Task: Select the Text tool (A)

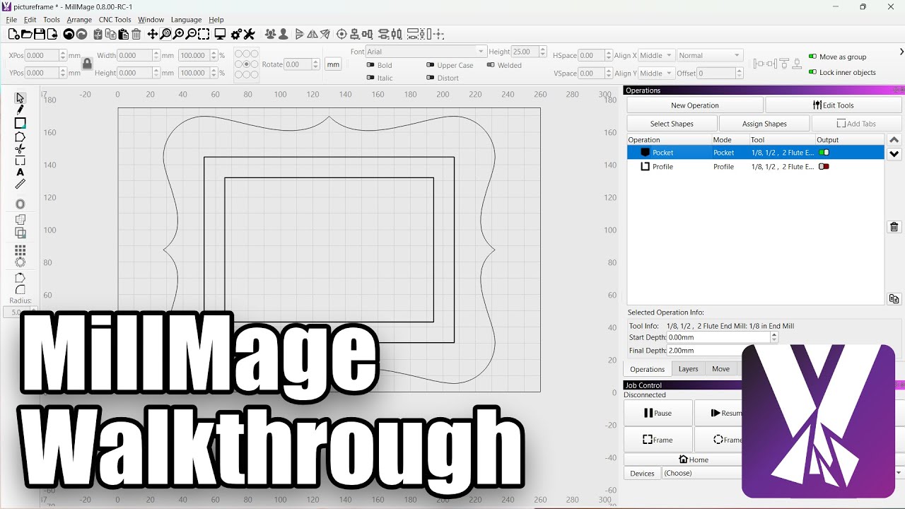Action: pyautogui.click(x=20, y=172)
